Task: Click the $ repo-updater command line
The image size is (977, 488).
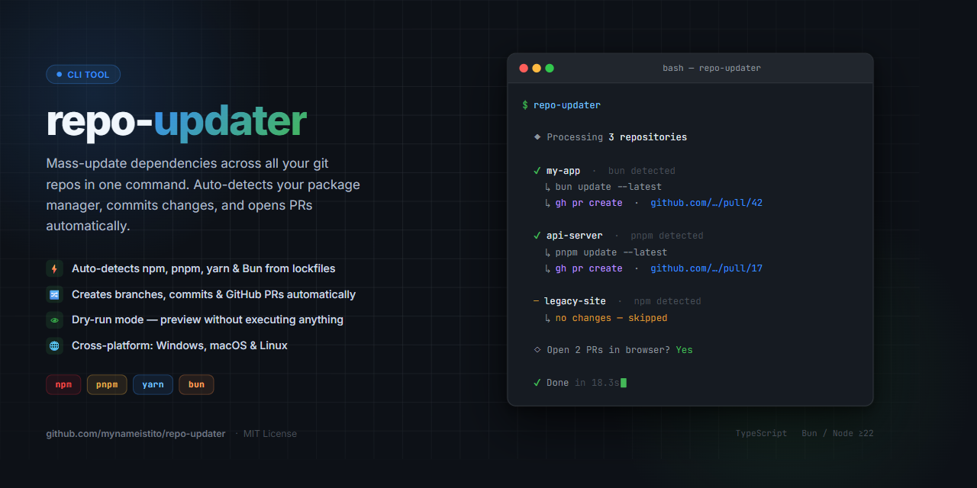Action: click(561, 105)
